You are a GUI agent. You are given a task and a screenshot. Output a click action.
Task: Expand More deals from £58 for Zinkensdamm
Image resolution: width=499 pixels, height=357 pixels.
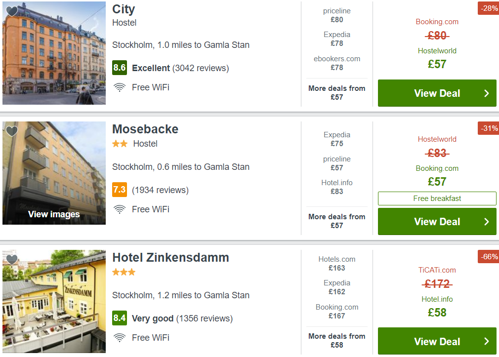(x=336, y=340)
